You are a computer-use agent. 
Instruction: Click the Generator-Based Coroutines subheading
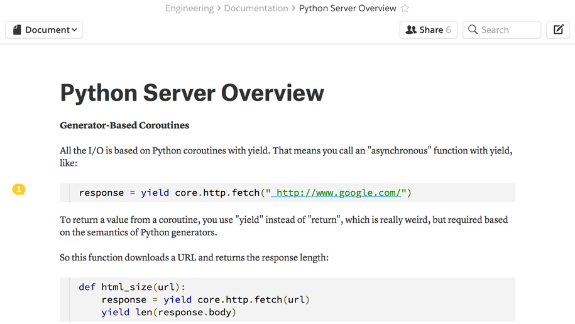click(124, 125)
